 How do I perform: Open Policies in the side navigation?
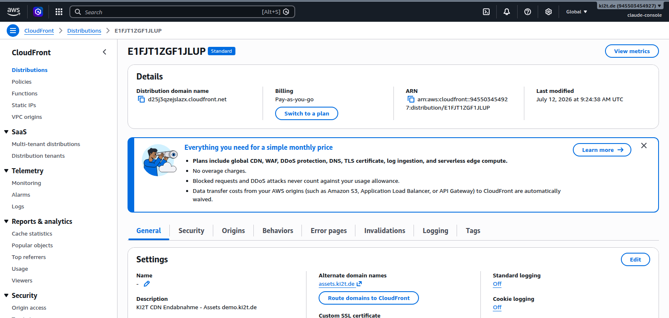tap(22, 82)
